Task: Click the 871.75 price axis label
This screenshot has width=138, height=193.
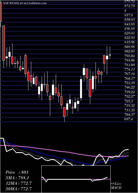Action: pyautogui.click(x=129, y=6)
